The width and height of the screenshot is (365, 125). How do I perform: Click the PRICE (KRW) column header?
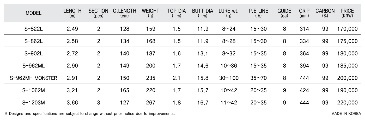347,13
